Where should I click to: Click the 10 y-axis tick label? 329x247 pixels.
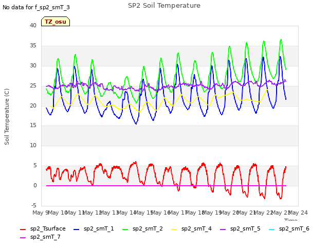click(x=33, y=145)
